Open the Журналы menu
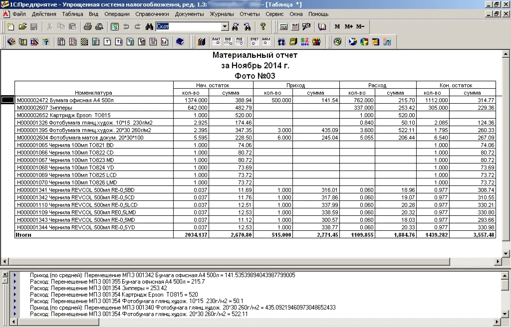 (222, 14)
